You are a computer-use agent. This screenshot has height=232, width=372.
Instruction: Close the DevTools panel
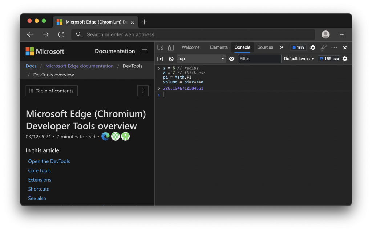pyautogui.click(x=345, y=47)
